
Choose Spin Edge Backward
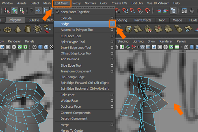tap(84, 88)
